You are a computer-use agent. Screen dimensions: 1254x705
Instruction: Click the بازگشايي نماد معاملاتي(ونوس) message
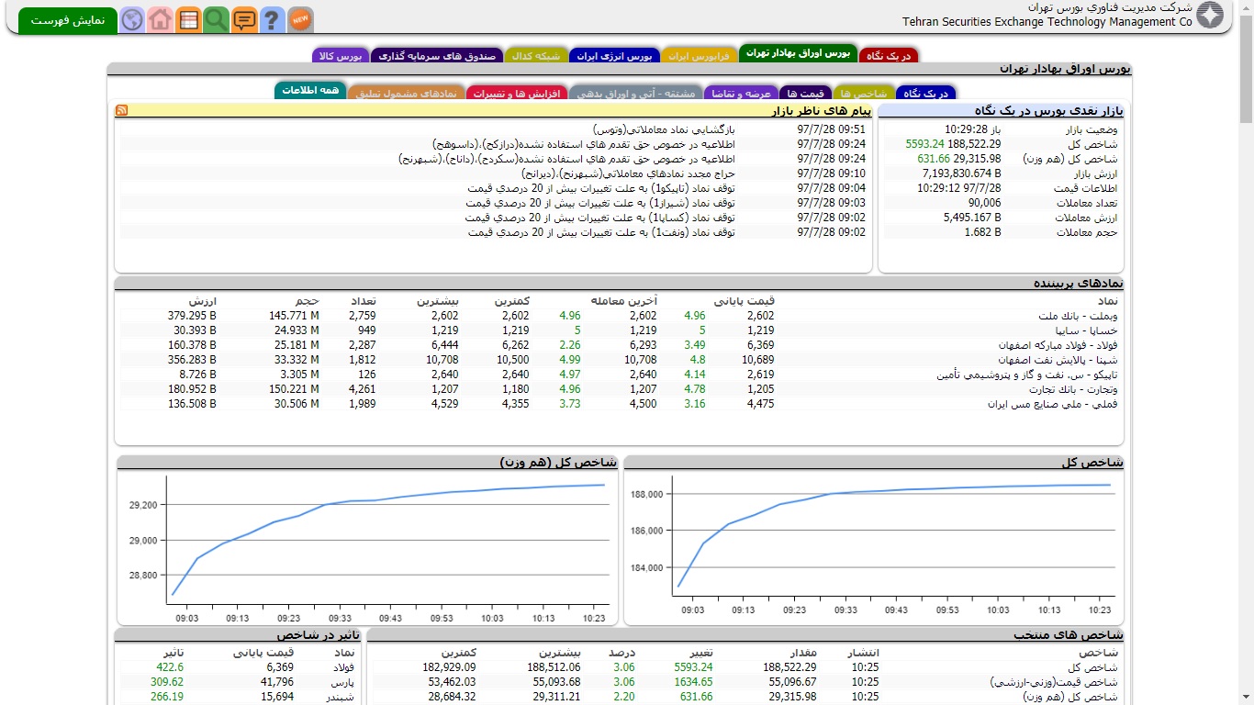coord(664,129)
